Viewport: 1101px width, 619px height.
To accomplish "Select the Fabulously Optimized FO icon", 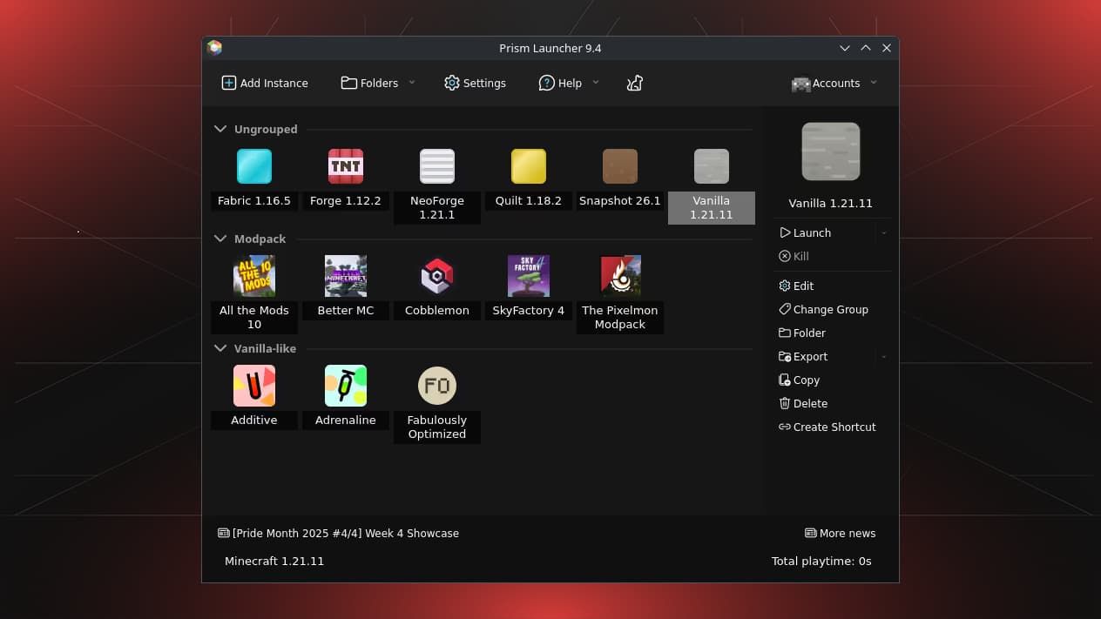I will [437, 386].
